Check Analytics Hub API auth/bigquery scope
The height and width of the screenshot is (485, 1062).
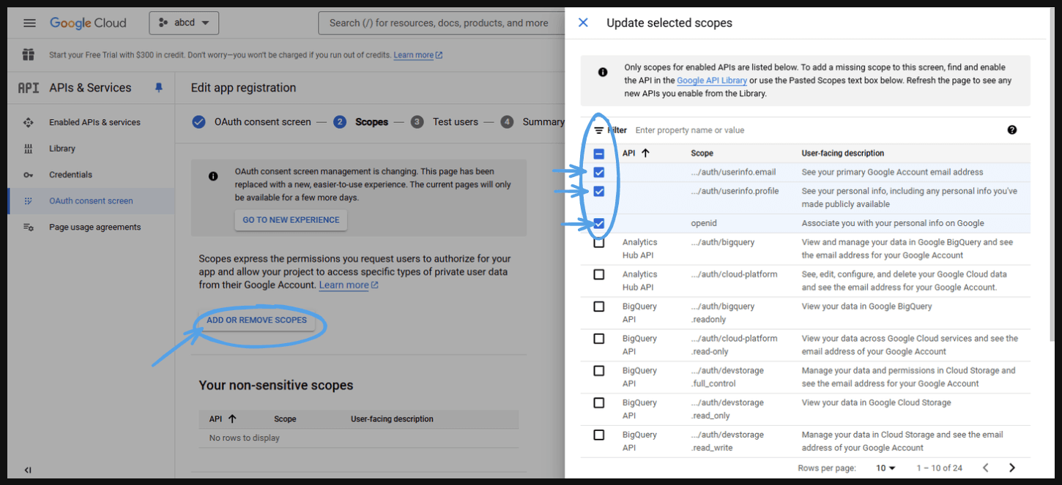tap(599, 243)
